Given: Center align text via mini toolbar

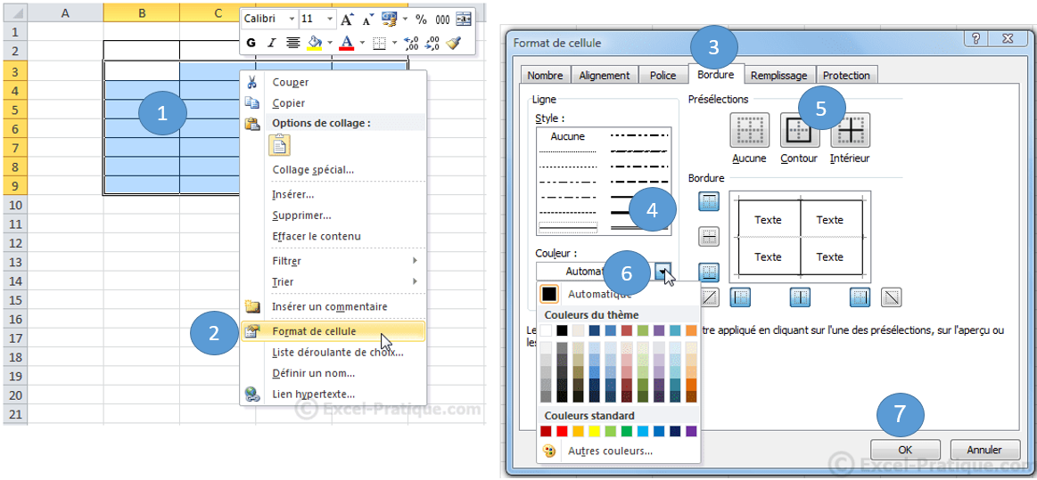Looking at the screenshot, I should coord(293,43).
